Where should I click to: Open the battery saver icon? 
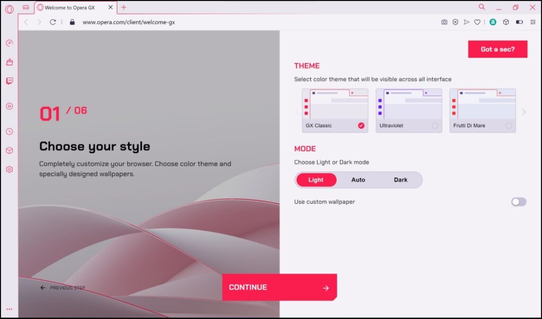[x=519, y=22]
